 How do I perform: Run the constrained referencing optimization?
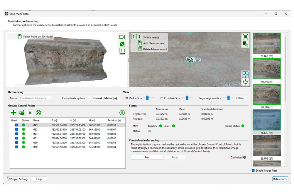(147, 158)
